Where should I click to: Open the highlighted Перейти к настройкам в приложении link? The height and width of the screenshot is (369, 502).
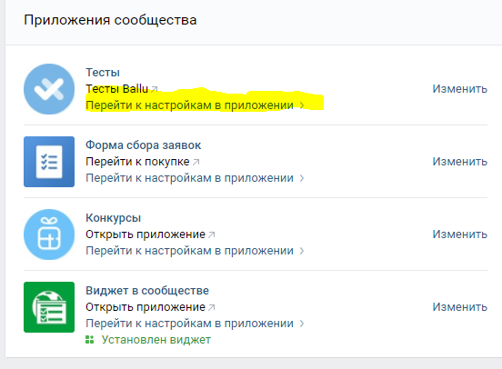click(x=189, y=105)
